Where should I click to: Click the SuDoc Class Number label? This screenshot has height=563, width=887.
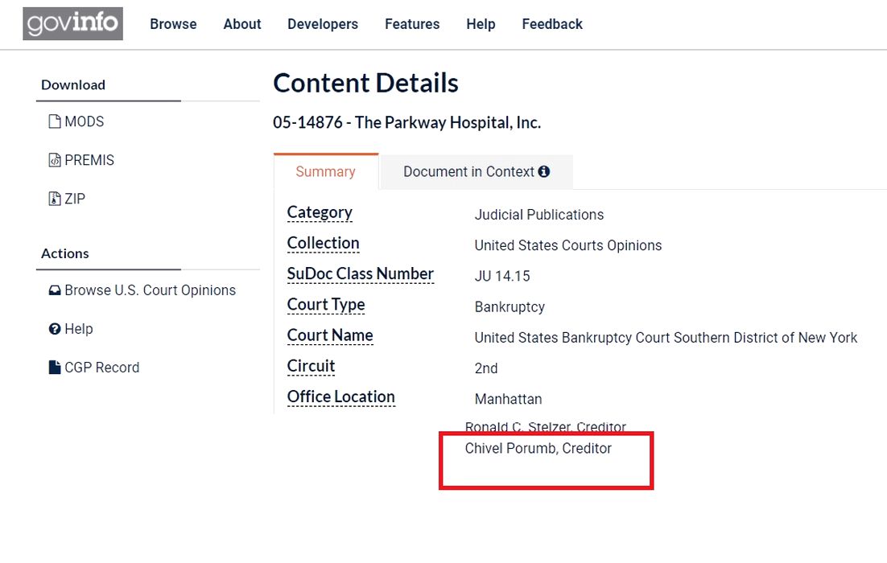(360, 274)
